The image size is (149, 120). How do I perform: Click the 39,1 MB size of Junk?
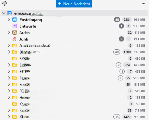point(139,39)
